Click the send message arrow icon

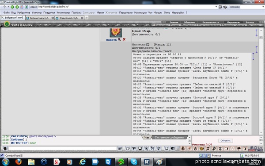click(120, 149)
